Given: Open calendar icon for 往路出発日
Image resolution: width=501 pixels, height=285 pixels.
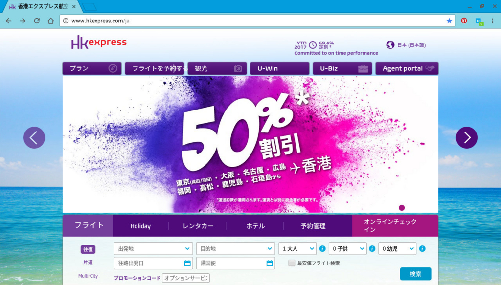Looking at the screenshot, I should [x=187, y=263].
